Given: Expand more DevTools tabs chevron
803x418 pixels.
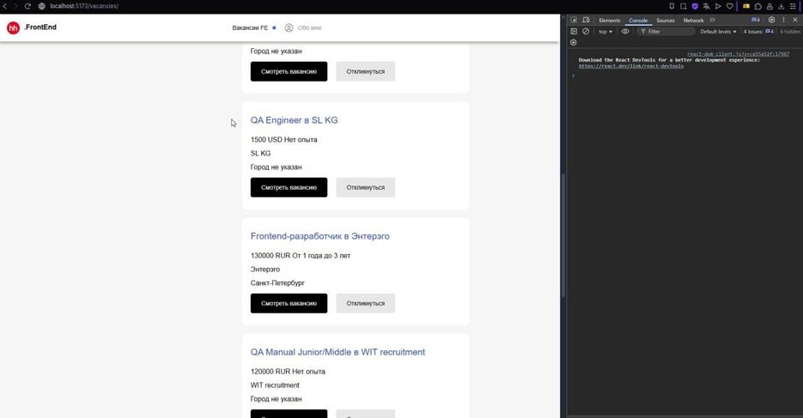Looking at the screenshot, I should [712, 20].
